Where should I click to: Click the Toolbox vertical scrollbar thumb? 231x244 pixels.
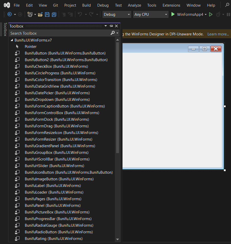click(118, 98)
